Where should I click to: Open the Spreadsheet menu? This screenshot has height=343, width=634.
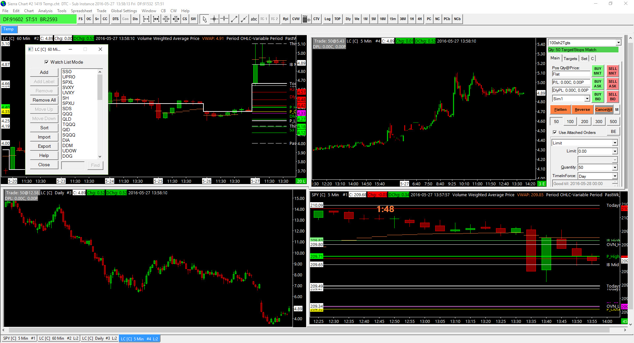coord(82,11)
